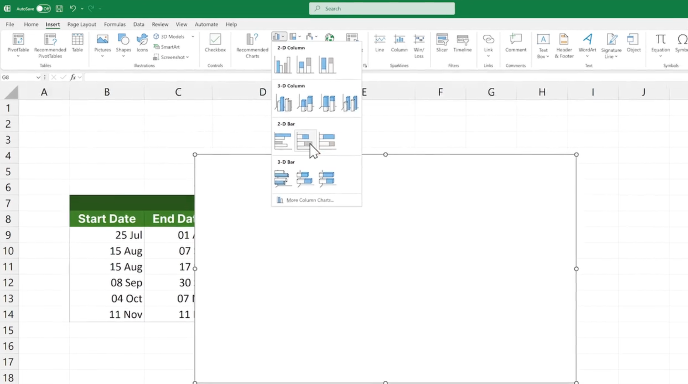Open the Help tab
Viewport: 688px width, 384px height.
231,24
